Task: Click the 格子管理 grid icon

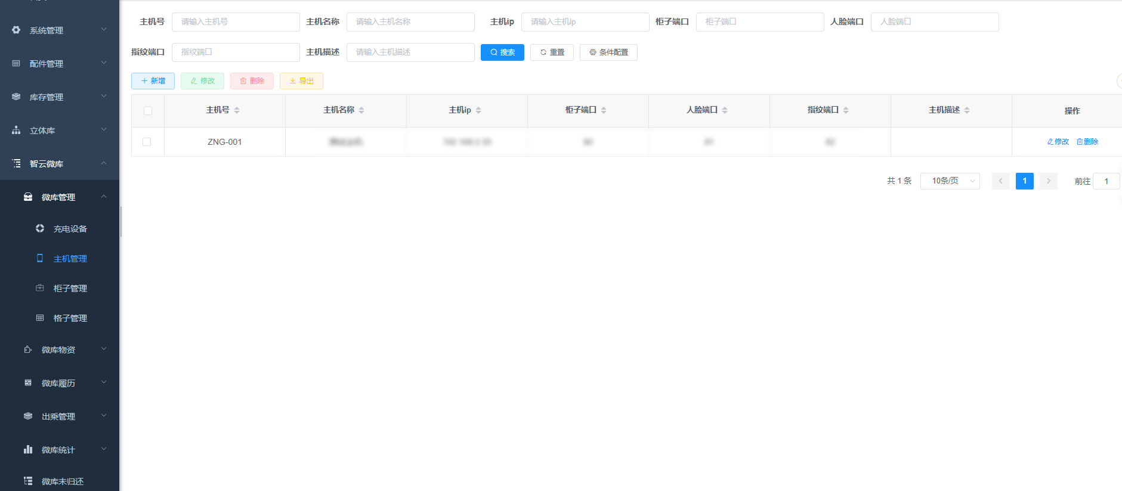Action: [x=40, y=318]
